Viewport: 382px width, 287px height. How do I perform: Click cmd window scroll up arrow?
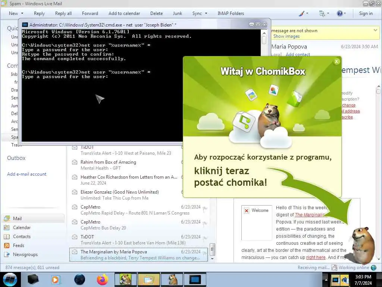click(x=264, y=33)
